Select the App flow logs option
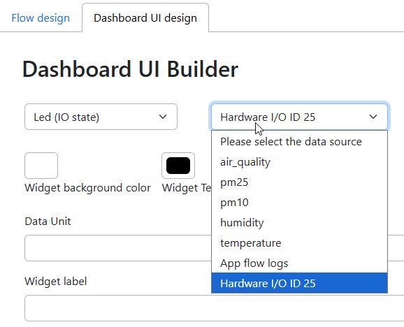 pos(299,263)
